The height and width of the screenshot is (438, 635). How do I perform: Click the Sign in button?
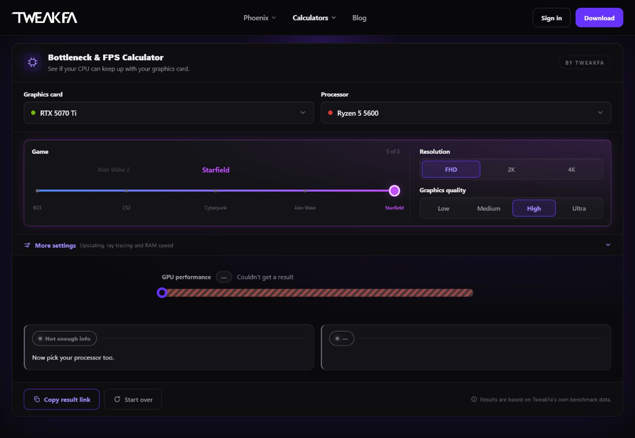pyautogui.click(x=551, y=18)
